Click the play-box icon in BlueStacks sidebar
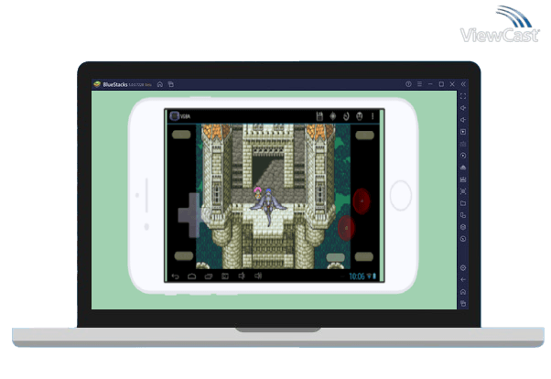Viewport: 551px width, 379px height. point(463,132)
